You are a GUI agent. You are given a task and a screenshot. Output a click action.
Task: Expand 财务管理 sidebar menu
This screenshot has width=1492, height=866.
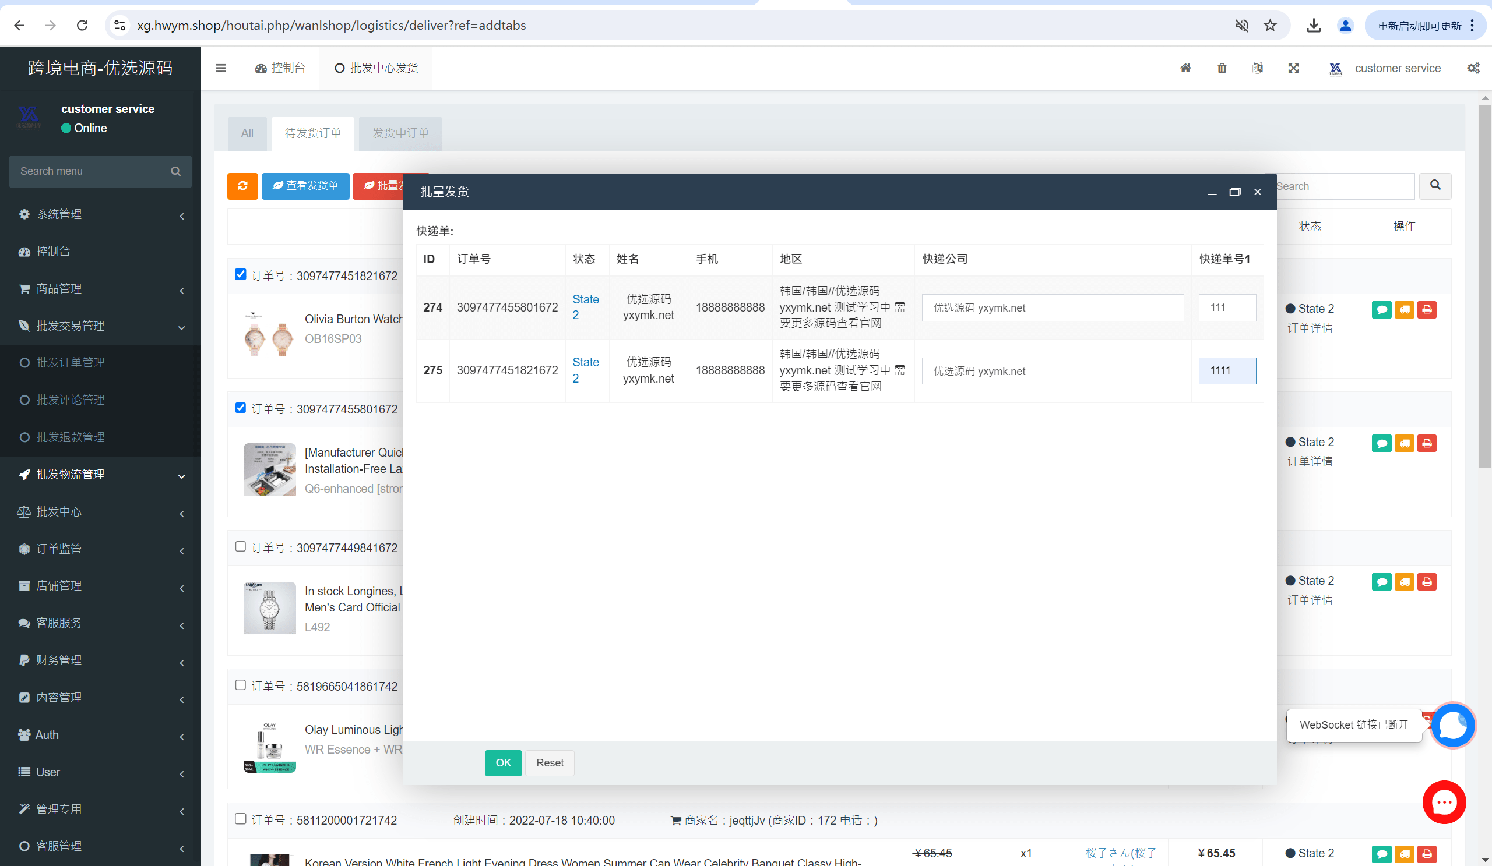point(101,660)
